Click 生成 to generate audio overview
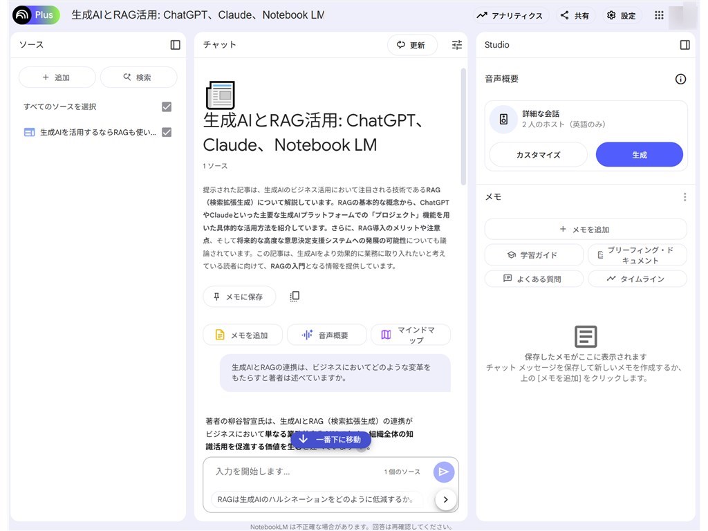The height and width of the screenshot is (531, 708). [640, 155]
